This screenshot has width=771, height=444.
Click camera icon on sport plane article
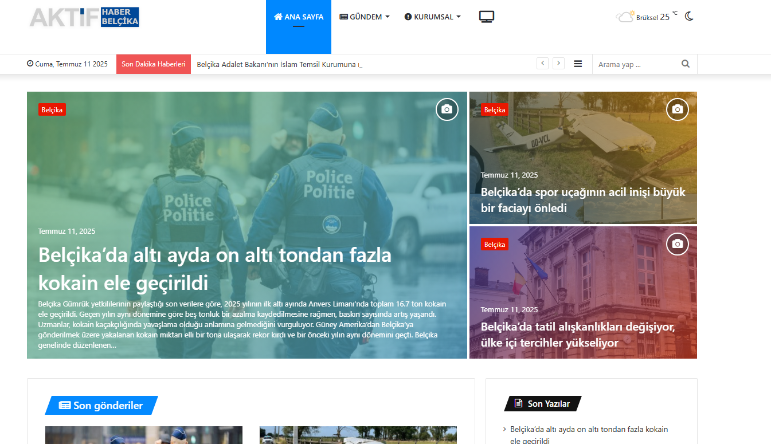[x=677, y=109]
